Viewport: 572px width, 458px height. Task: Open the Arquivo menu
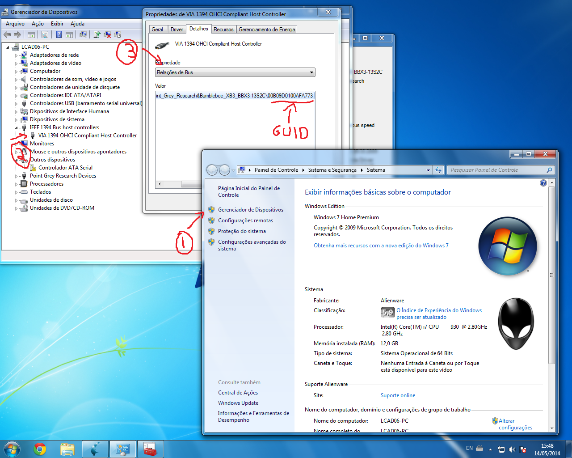(x=15, y=24)
